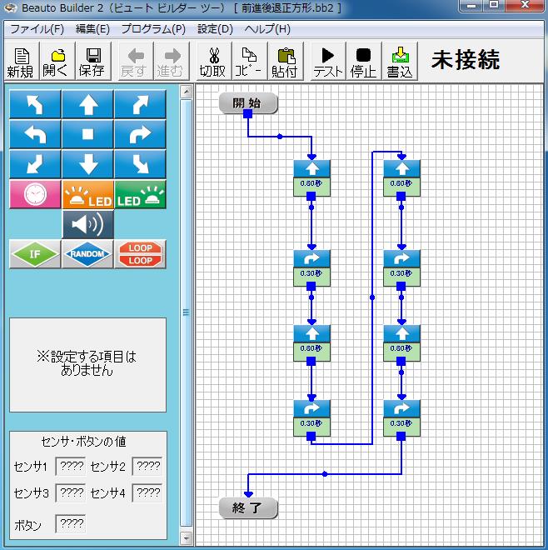The image size is (548, 550).
Task: Add the speaker sound block
Action: (88, 224)
